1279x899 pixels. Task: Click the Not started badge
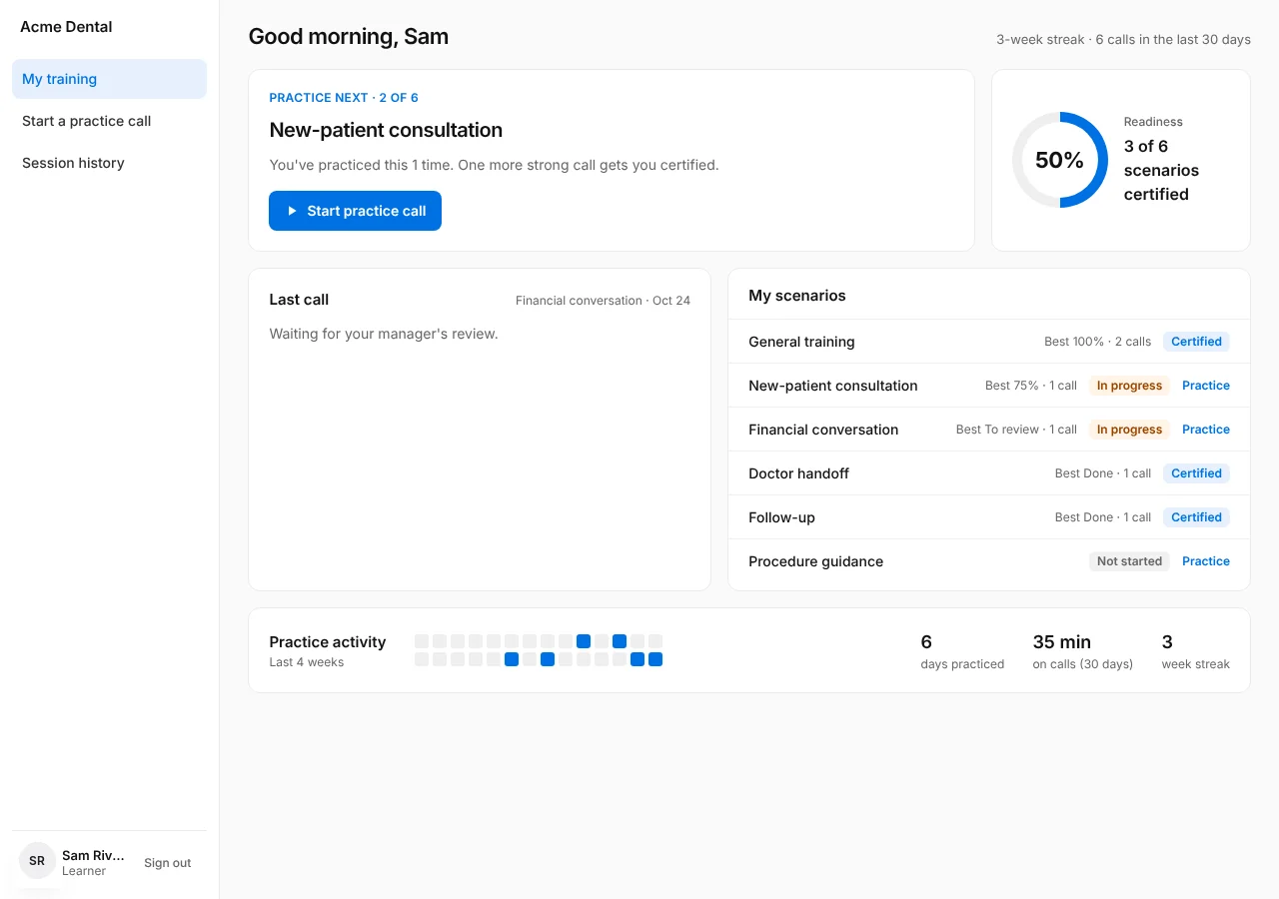[x=1129, y=561]
